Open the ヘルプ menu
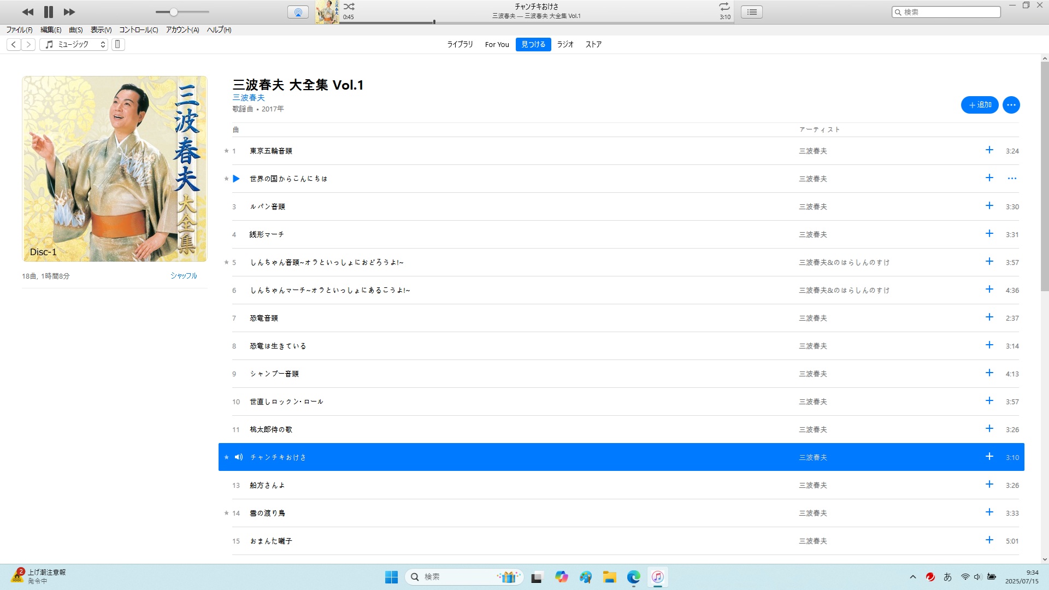1049x590 pixels. coord(219,30)
